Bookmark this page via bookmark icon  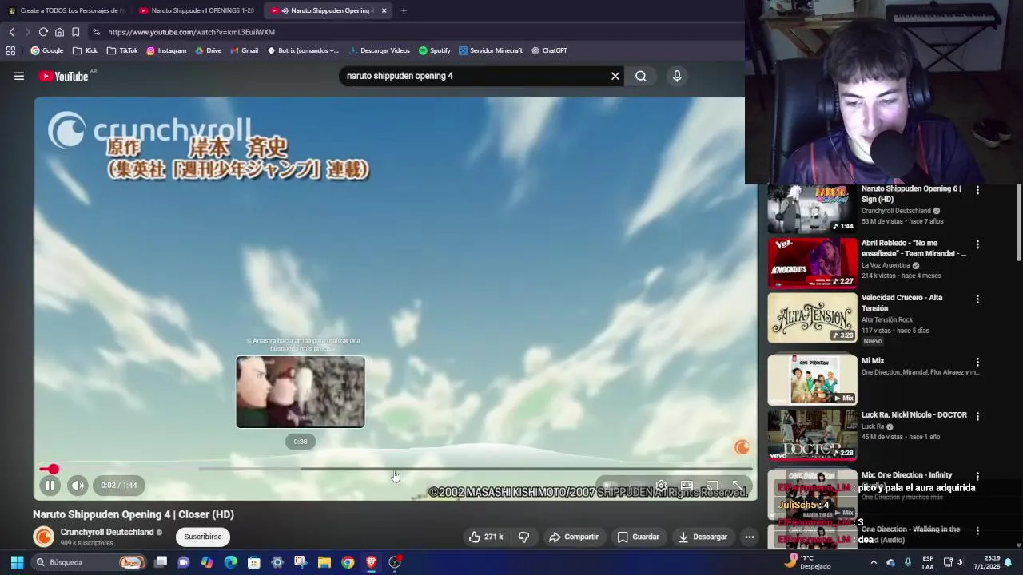click(x=75, y=32)
